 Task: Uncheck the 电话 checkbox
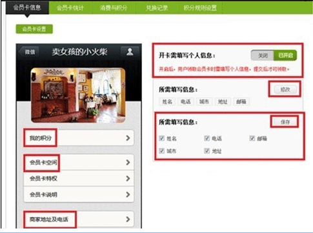207,138
